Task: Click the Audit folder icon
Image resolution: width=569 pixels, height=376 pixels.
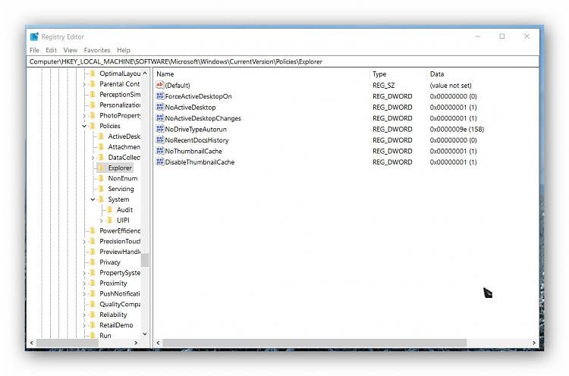Action: (110, 210)
